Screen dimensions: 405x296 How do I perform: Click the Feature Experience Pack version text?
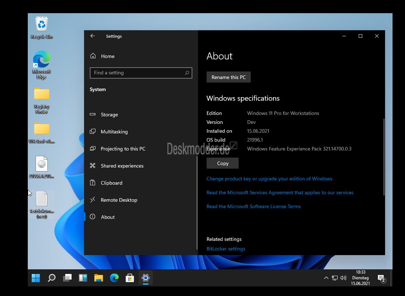coord(299,149)
